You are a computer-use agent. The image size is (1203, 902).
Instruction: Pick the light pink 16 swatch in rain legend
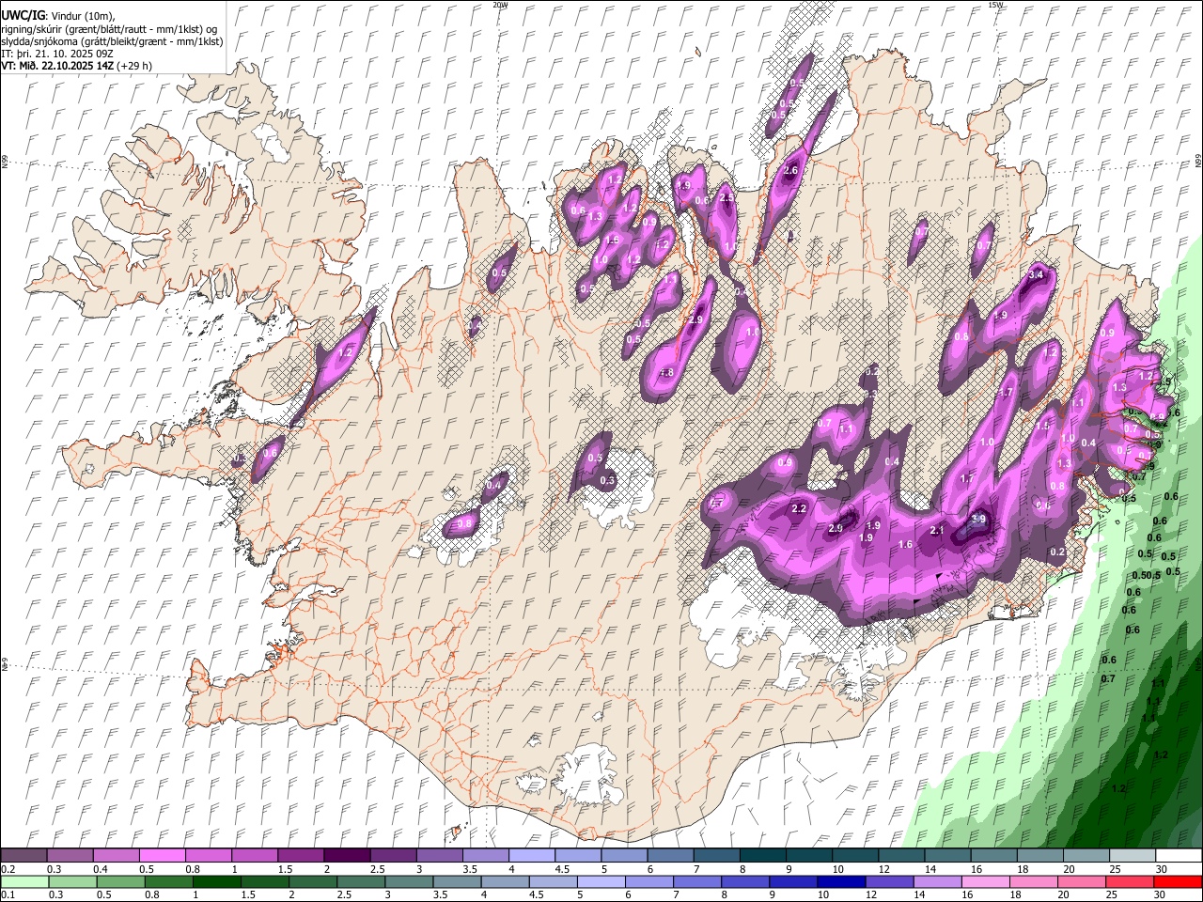point(986,882)
